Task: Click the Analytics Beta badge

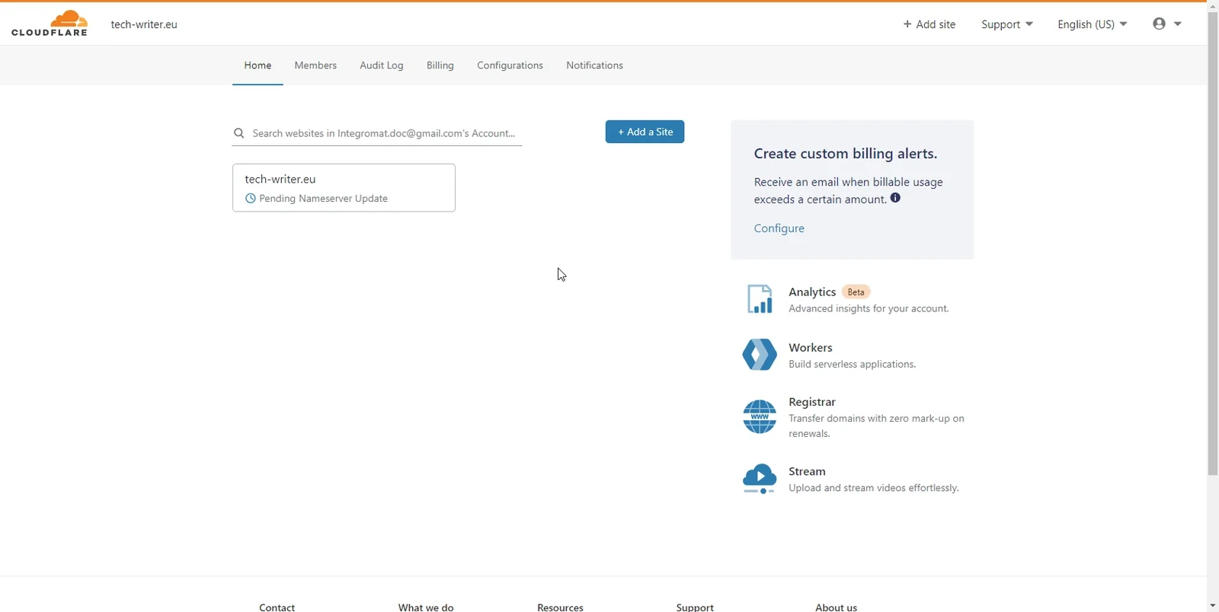Action: (856, 292)
